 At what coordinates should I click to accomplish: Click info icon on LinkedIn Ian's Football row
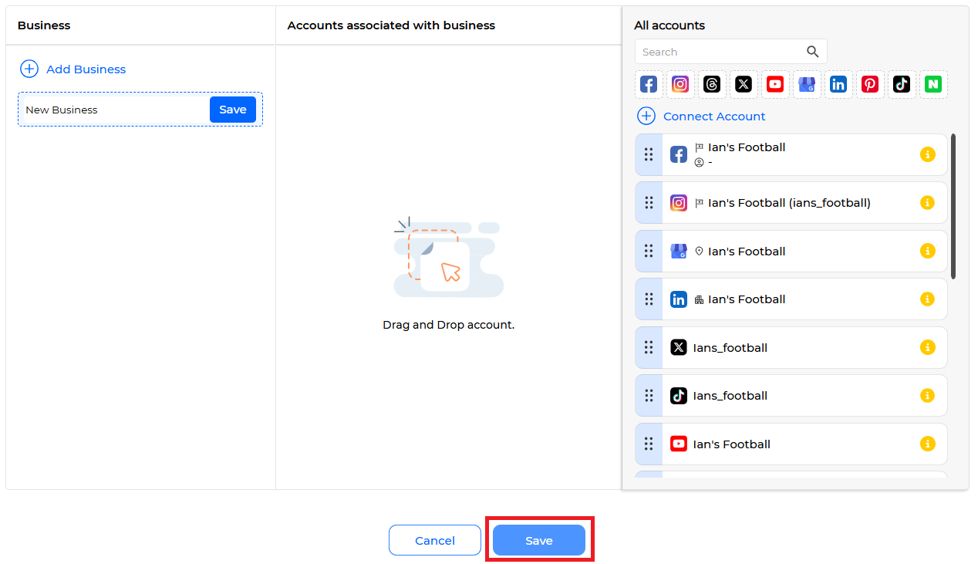tap(928, 299)
